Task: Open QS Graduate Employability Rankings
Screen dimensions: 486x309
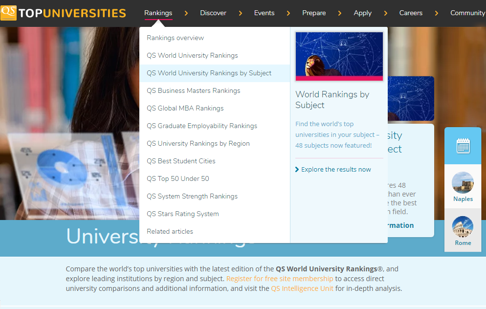Action: [x=215, y=126]
